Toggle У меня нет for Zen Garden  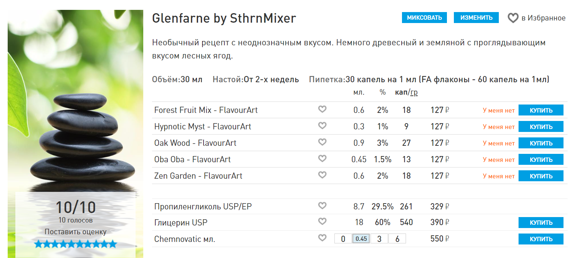498,176
